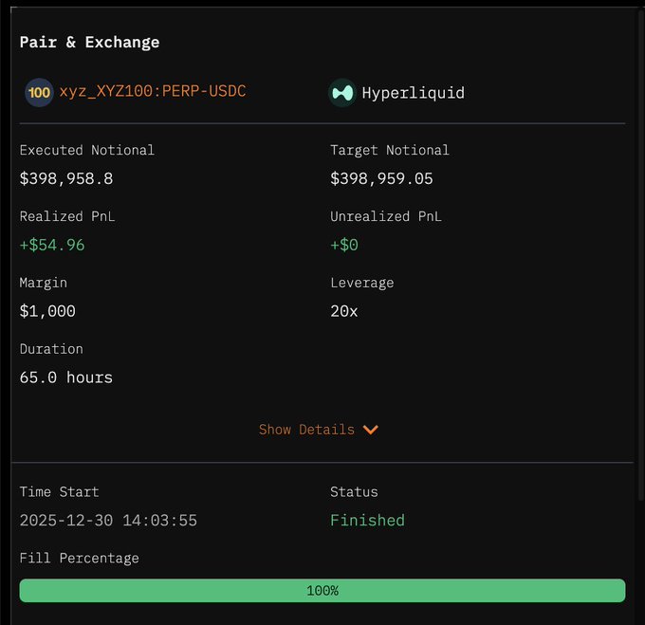
Task: Click the Hyperliquid exchange name
Action: (x=413, y=93)
